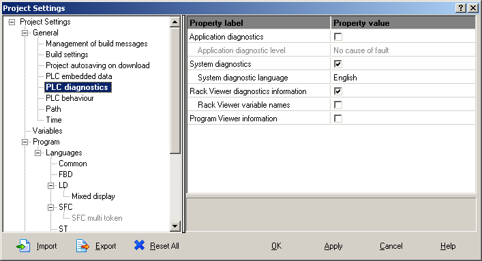Click the Import icon button
The height and width of the screenshot is (261, 482).
point(23,246)
